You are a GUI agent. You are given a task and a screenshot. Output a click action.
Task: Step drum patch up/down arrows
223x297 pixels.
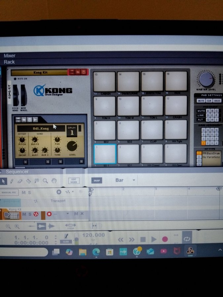(18, 119)
